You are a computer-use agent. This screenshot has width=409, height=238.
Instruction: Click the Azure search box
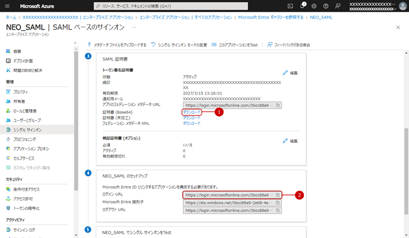click(171, 6)
